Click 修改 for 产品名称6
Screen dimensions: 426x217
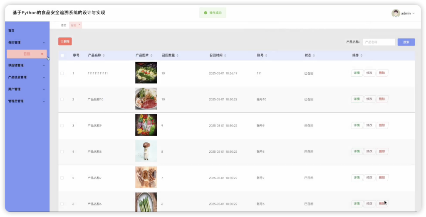(369, 204)
